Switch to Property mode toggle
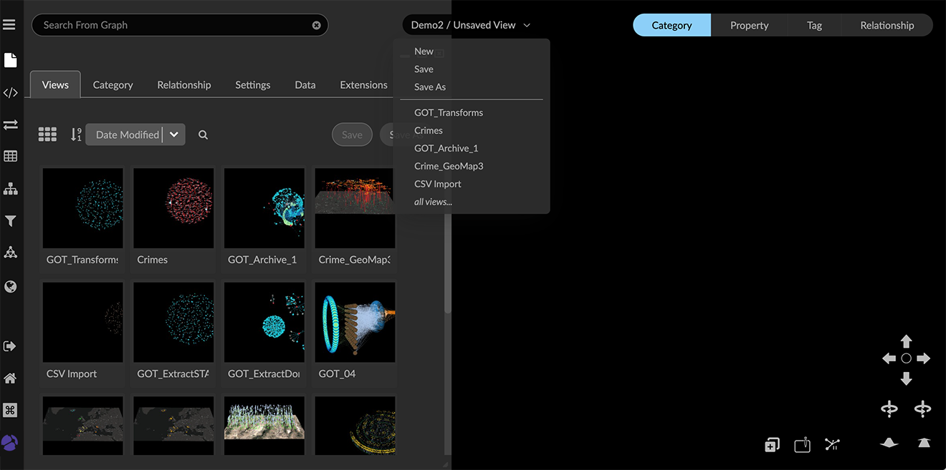Image resolution: width=946 pixels, height=470 pixels. pyautogui.click(x=749, y=25)
